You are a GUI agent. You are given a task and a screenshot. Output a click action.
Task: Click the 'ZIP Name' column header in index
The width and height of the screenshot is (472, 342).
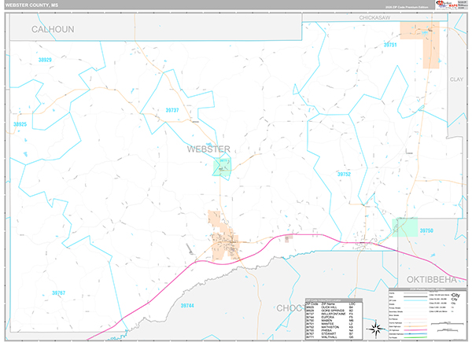[x=328, y=304]
